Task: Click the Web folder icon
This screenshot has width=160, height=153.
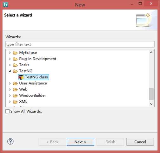Action: click(15, 89)
